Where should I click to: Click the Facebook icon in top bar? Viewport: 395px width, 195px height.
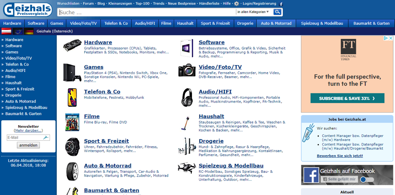click(281, 4)
